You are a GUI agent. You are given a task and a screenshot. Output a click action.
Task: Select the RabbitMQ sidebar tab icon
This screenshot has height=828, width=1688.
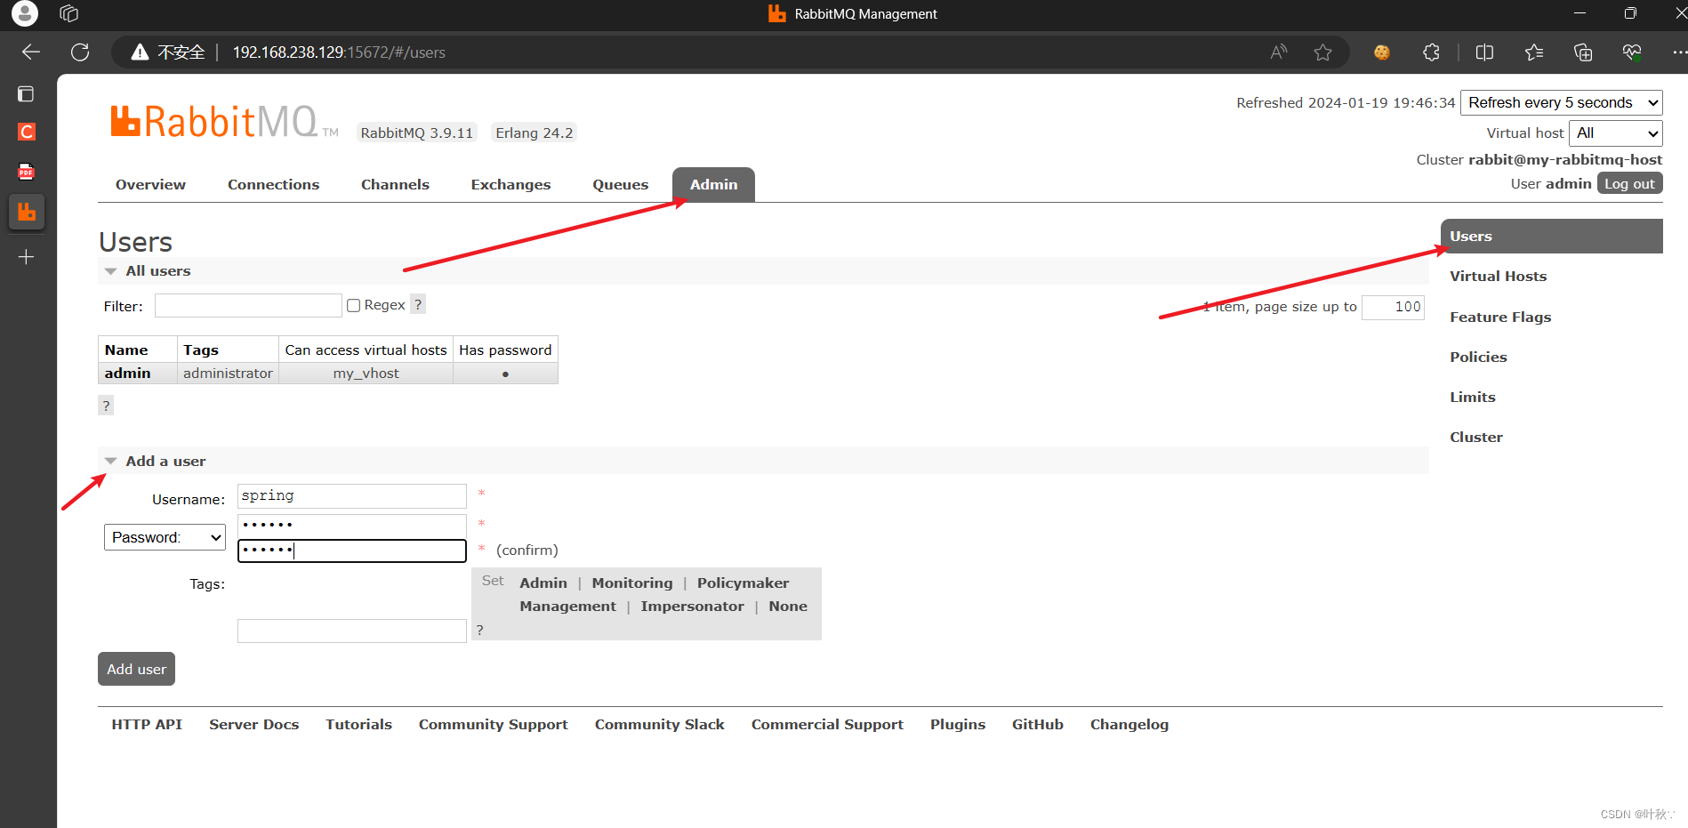point(27,212)
